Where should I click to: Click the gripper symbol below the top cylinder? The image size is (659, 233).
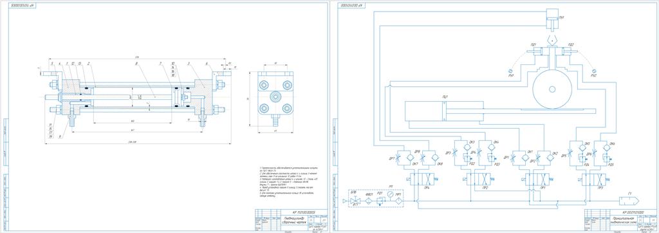(x=552, y=42)
